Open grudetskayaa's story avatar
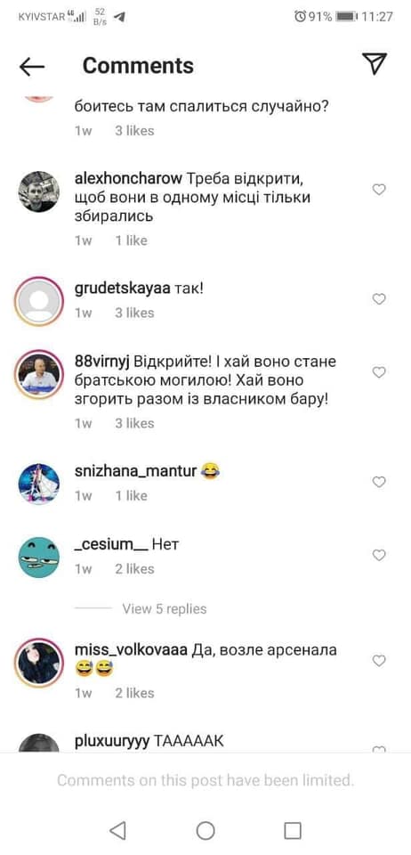Screen dimensions: 411x855 tap(38, 301)
